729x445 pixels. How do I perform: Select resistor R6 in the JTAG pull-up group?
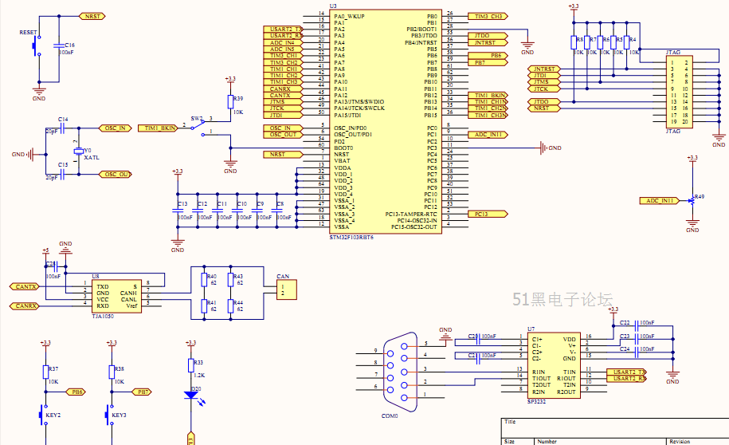tap(600, 42)
